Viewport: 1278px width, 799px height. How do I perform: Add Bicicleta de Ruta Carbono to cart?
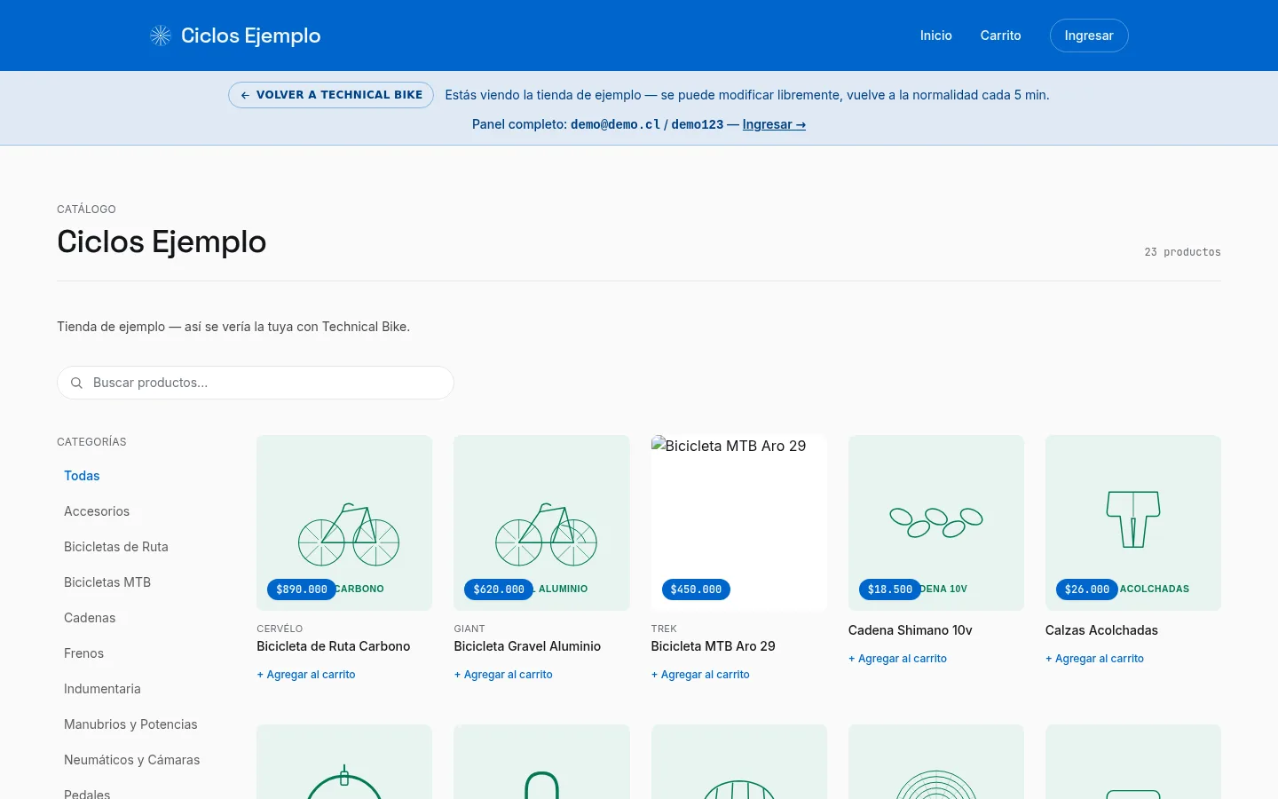tap(306, 675)
